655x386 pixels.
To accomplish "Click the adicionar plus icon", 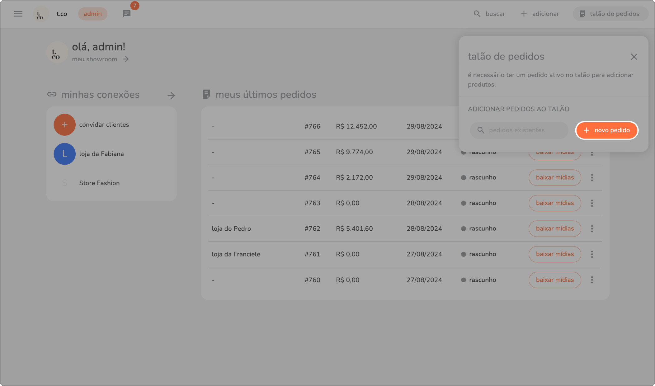I will (524, 14).
